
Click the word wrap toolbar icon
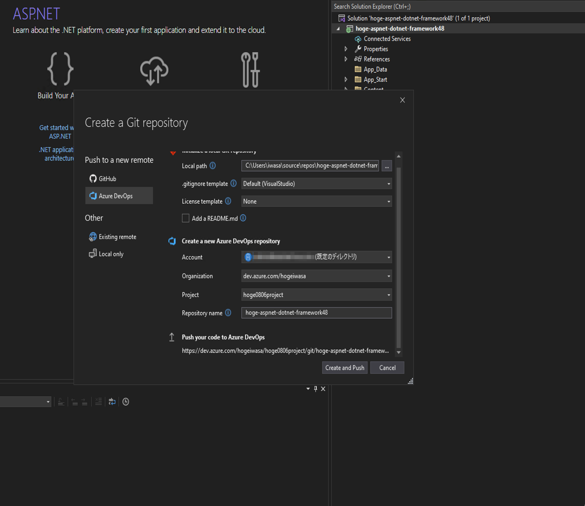[112, 402]
